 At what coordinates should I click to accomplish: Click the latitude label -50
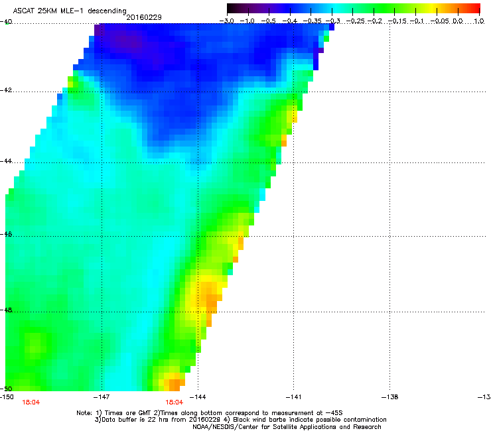click(6, 389)
